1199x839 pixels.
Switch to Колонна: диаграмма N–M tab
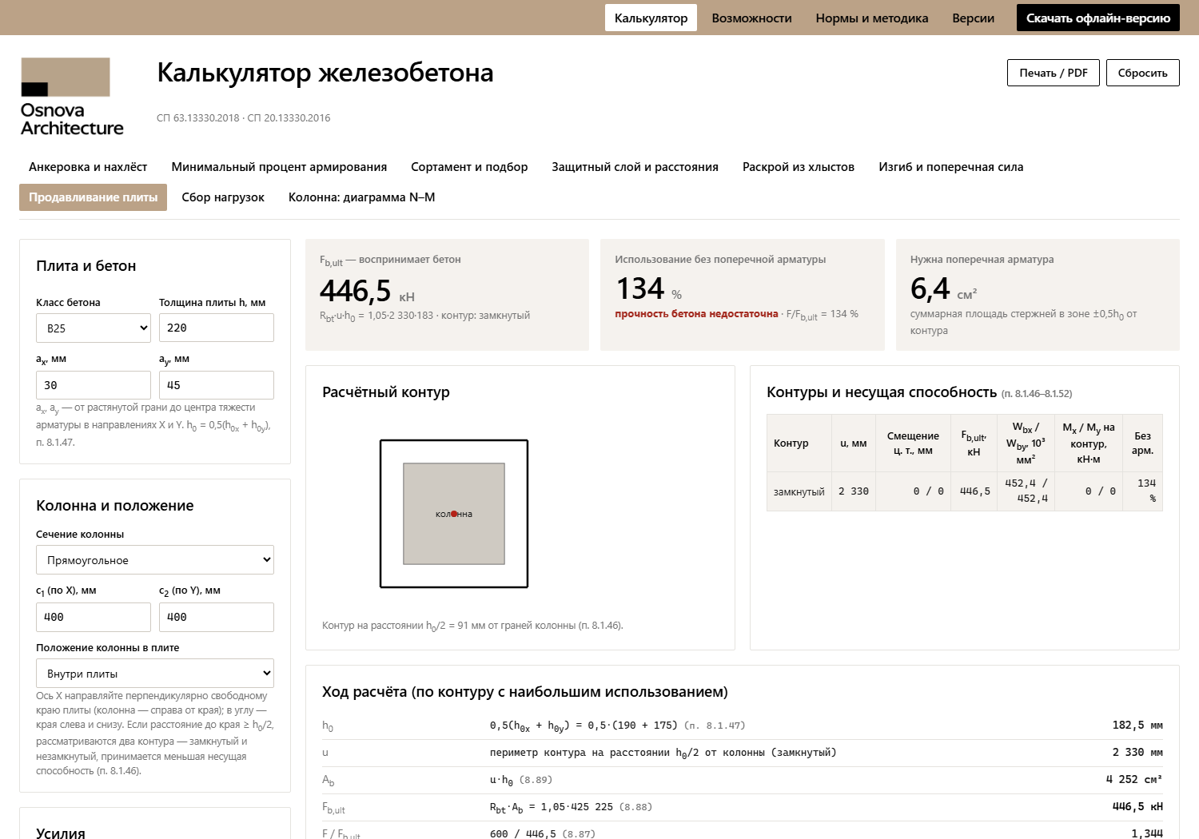click(x=361, y=197)
